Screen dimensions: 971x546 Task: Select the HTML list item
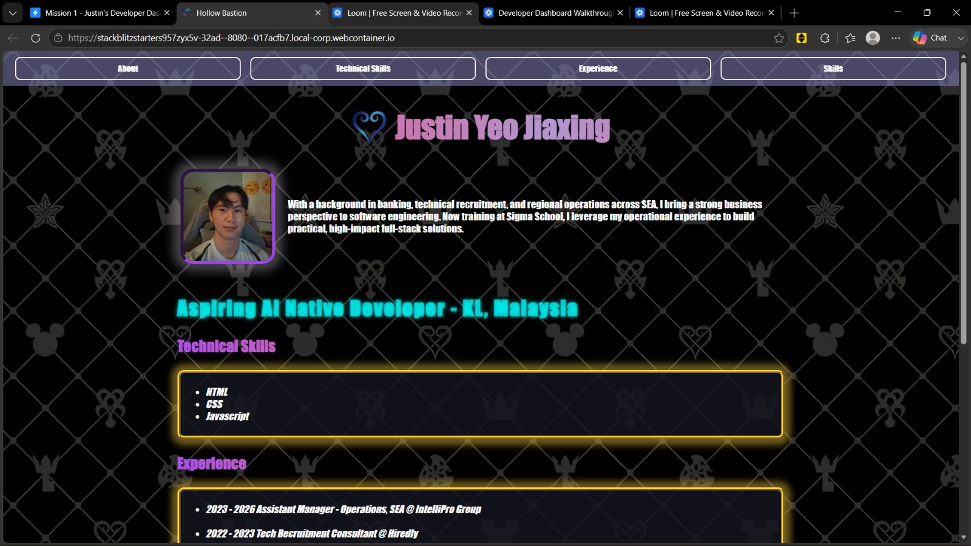[x=217, y=392]
